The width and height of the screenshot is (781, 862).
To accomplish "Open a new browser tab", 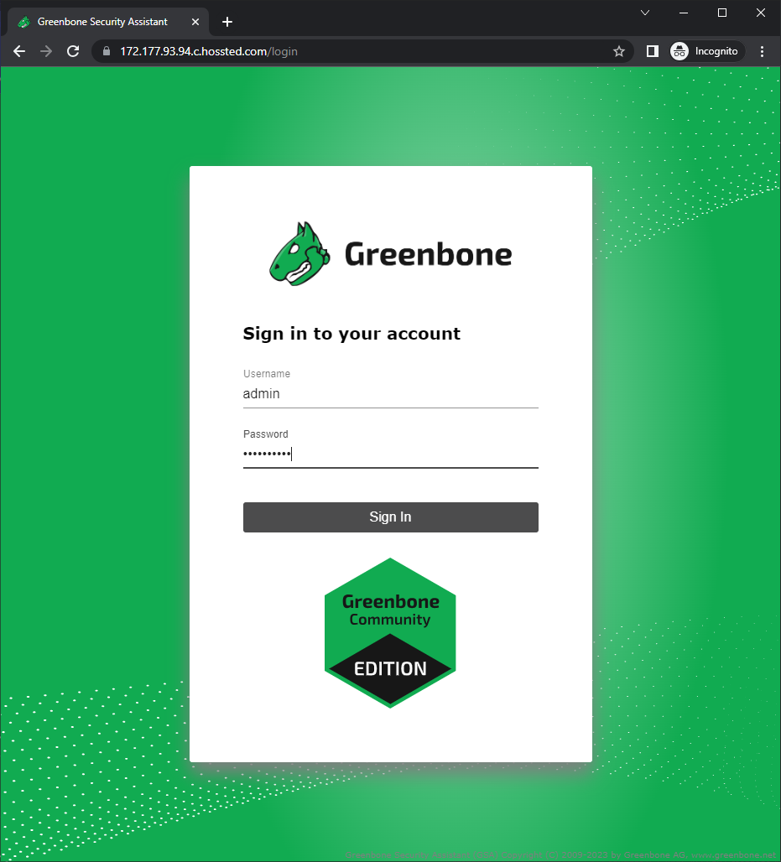I will pos(227,22).
